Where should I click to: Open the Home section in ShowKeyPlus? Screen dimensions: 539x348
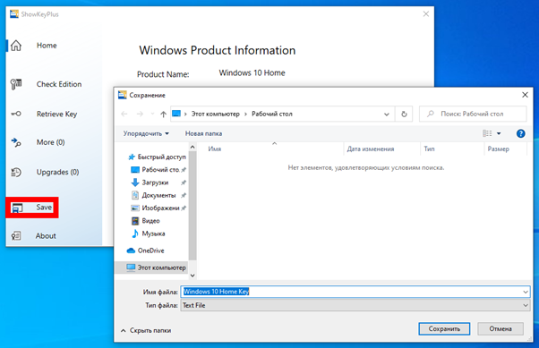tap(47, 46)
